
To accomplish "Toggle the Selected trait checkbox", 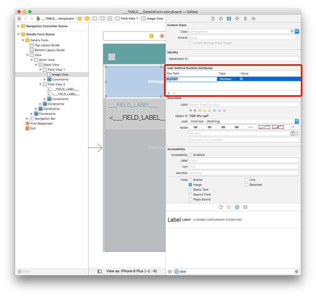I will [x=247, y=185].
